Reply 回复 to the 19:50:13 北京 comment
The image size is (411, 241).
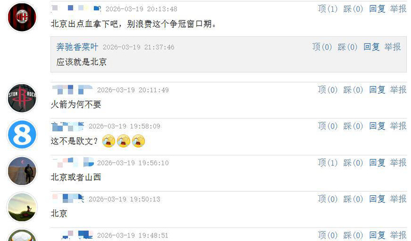[x=377, y=199]
